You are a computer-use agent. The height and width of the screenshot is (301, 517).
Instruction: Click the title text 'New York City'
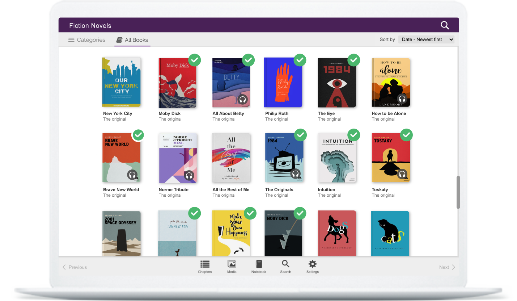click(118, 113)
